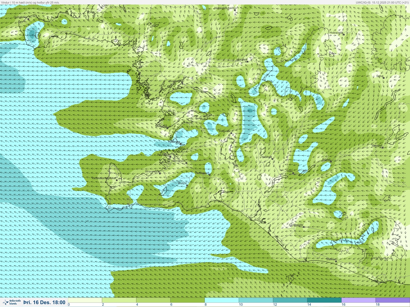
Task: Click the Vatnsfell station marker
Action: [382, 147]
